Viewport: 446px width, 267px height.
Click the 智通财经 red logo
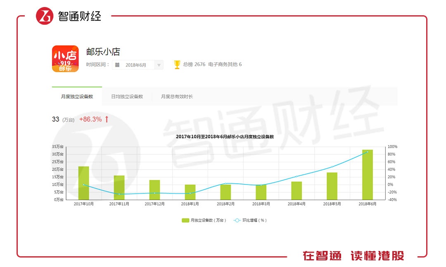click(x=45, y=16)
